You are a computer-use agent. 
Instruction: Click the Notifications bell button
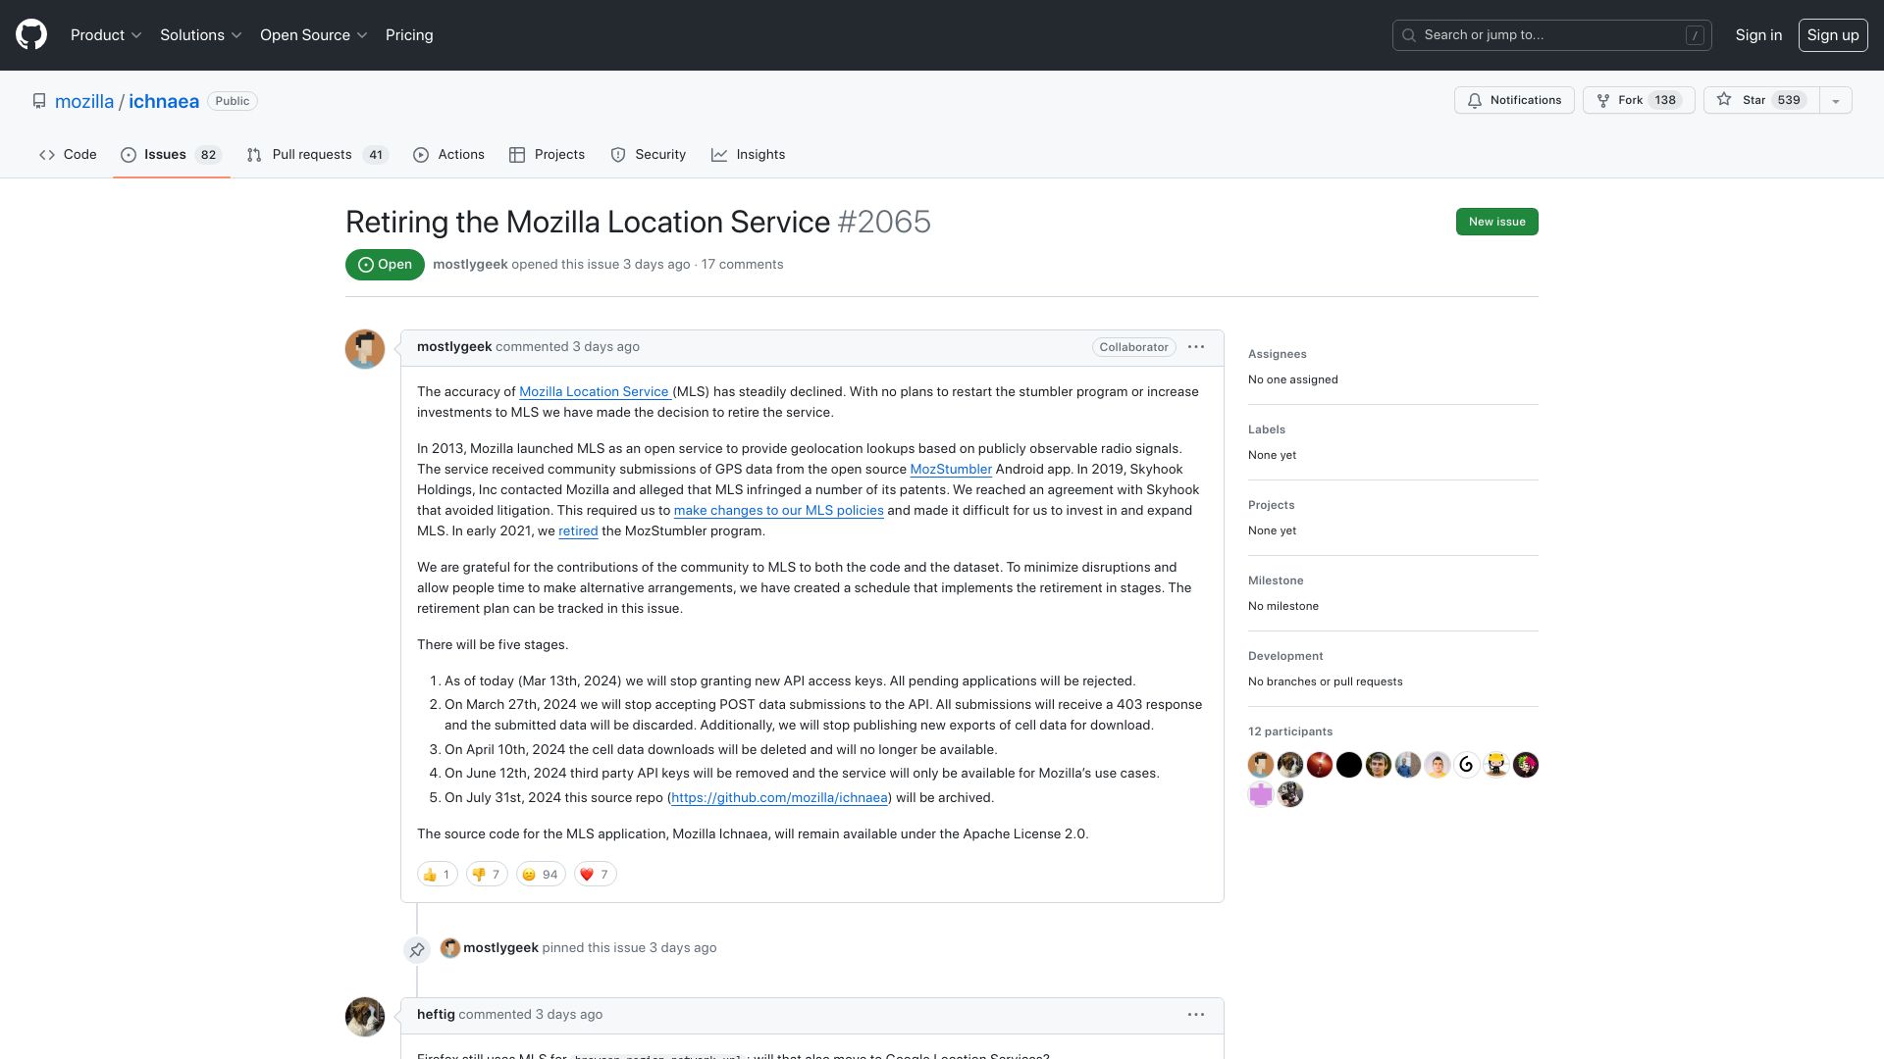[1514, 100]
